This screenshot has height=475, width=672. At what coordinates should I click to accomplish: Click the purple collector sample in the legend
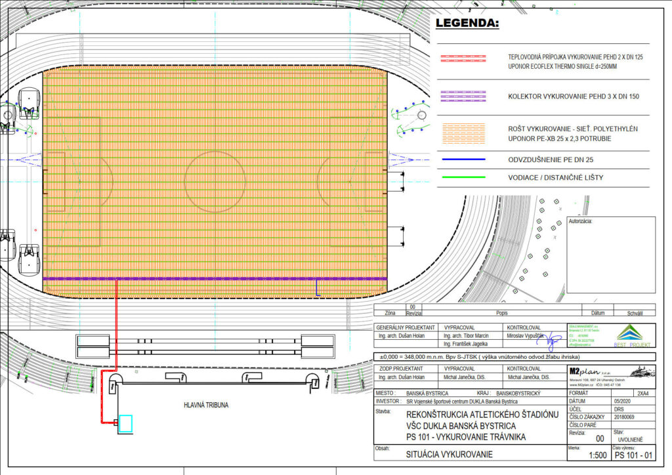pos(460,96)
